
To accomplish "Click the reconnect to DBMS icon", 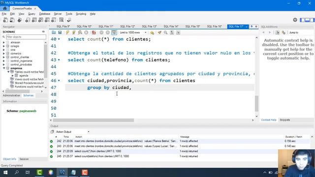I will point(69,20).
